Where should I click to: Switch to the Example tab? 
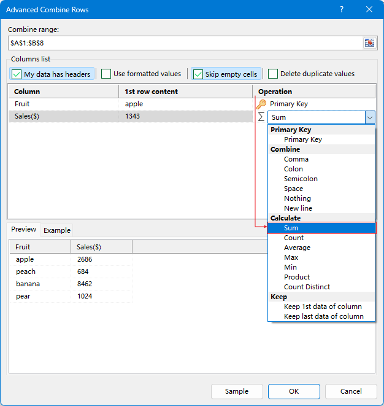(57, 230)
